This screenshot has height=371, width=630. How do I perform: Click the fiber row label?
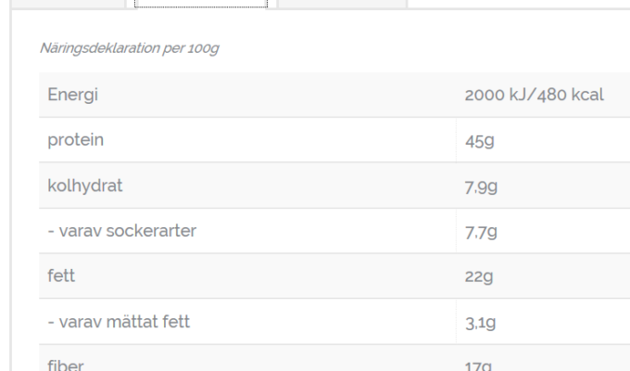(66, 365)
